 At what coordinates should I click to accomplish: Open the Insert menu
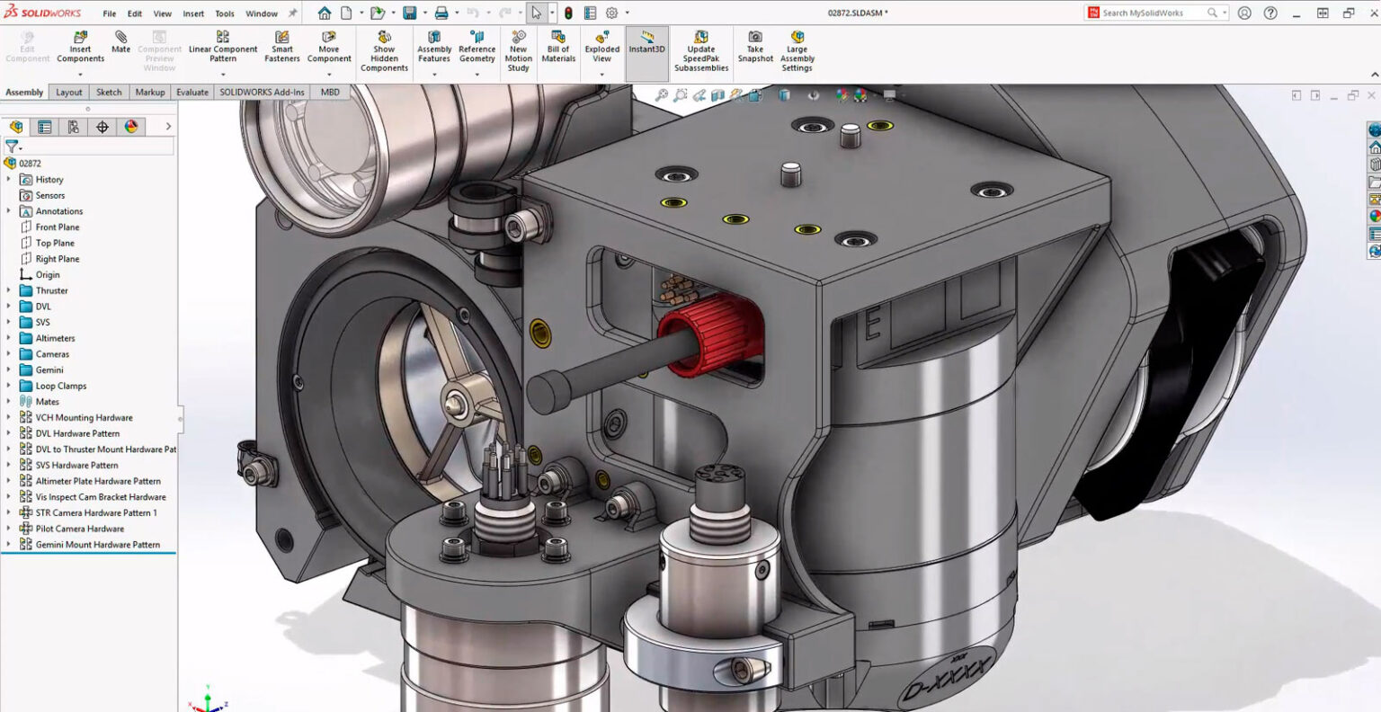tap(193, 13)
